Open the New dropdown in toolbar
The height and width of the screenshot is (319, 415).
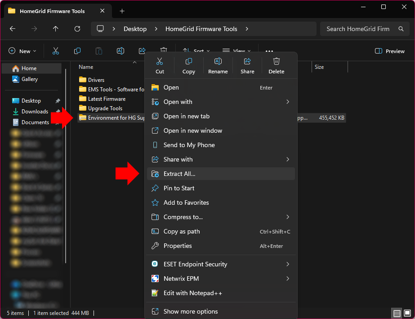coord(22,51)
